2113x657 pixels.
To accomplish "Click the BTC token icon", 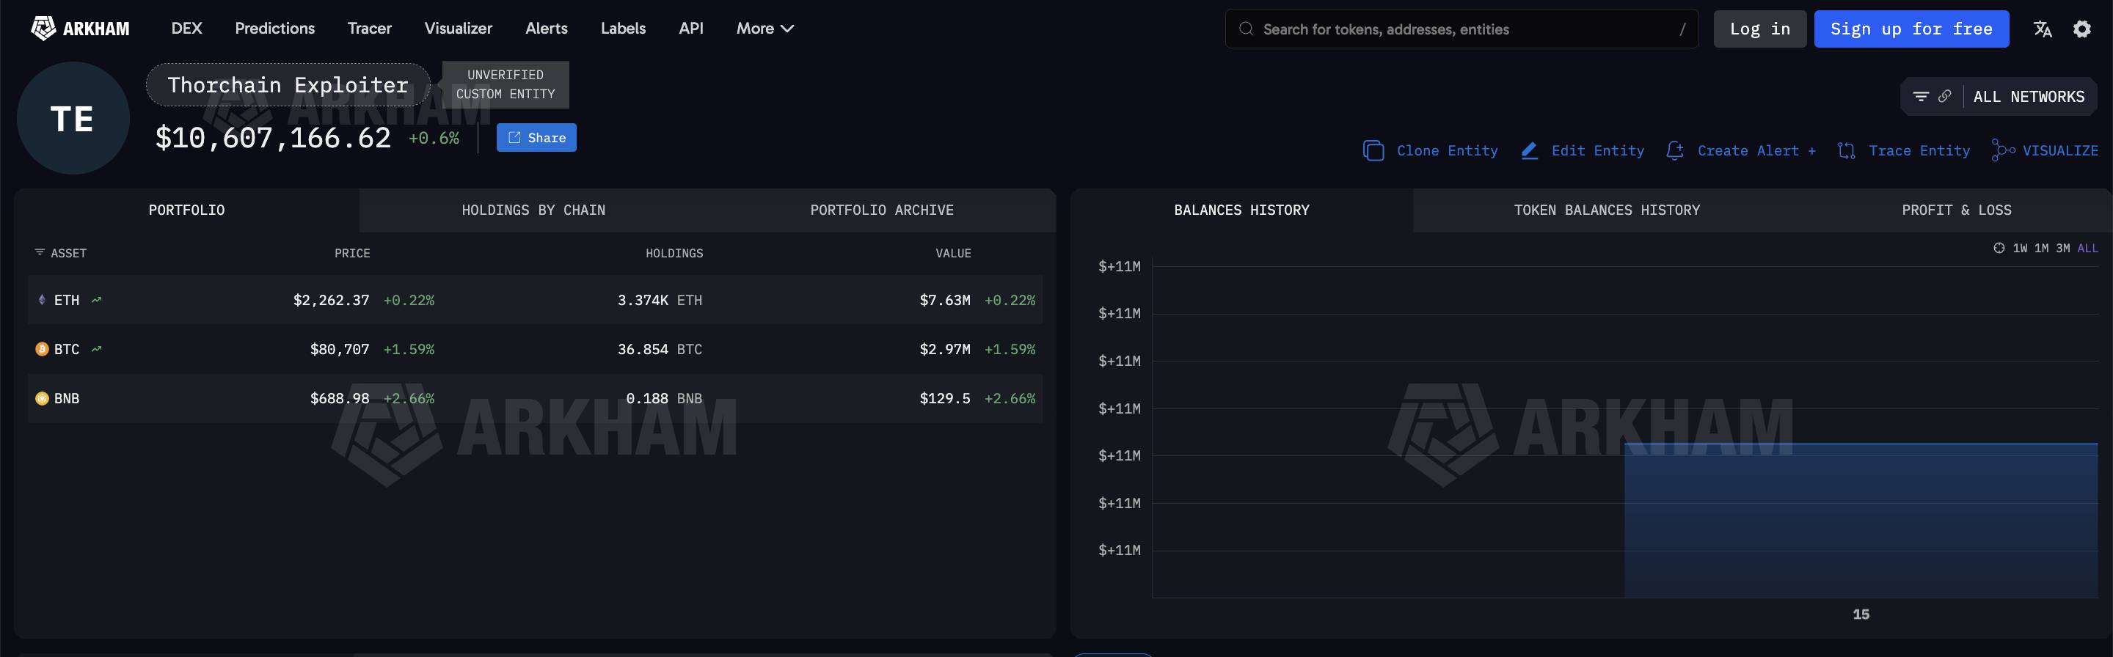I will tap(42, 350).
